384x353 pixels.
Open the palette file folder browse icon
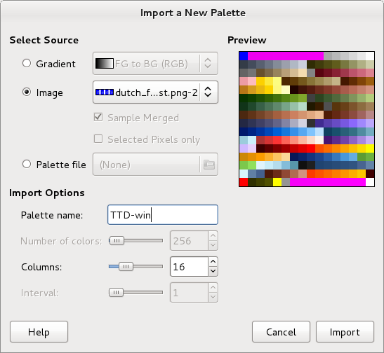209,165
